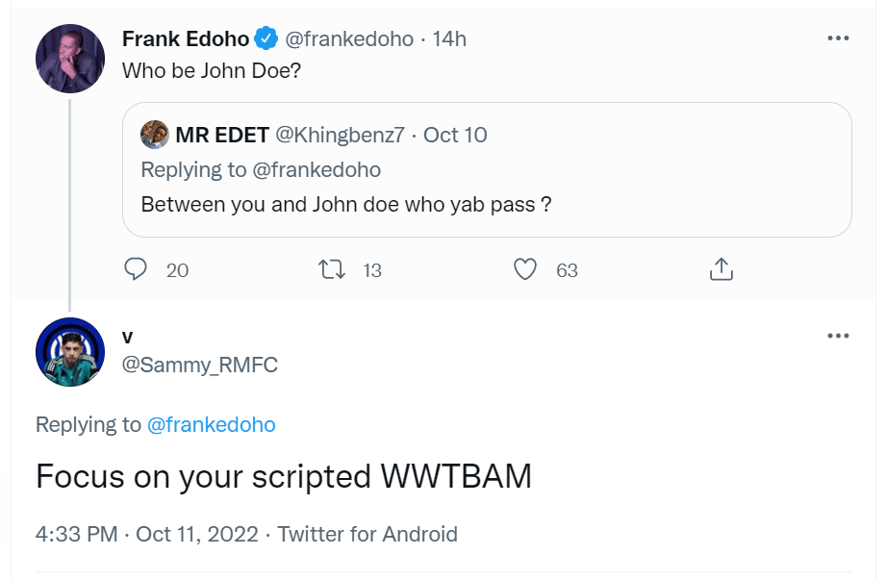Open more options menu on Frank Edoho's tweet
Screen dimensions: 886x580
[x=838, y=37]
